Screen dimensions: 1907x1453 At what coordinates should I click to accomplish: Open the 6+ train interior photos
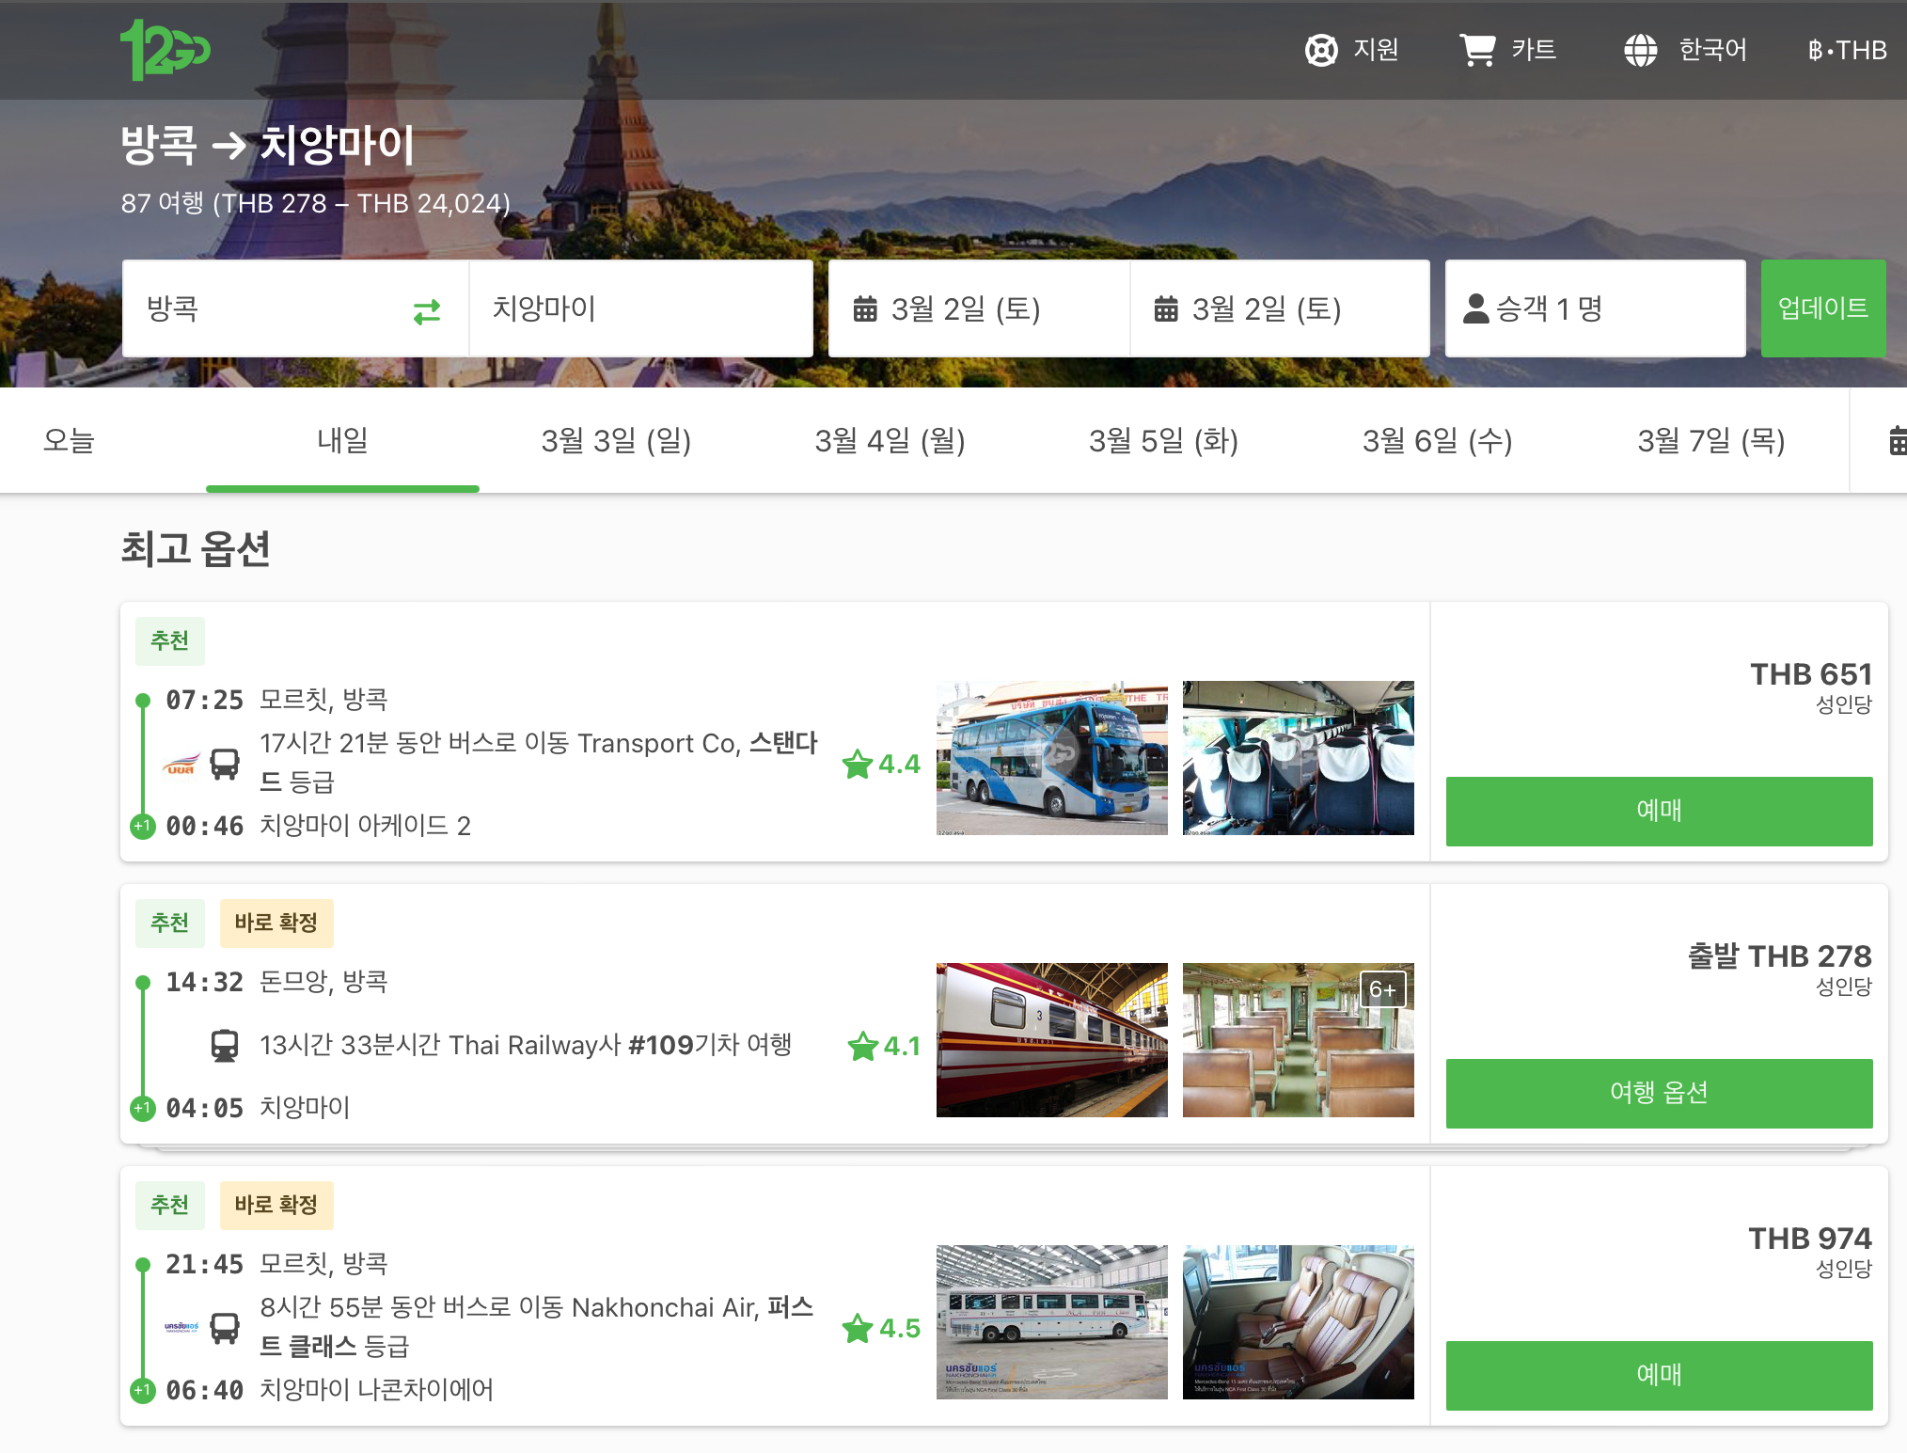pyautogui.click(x=1299, y=1040)
